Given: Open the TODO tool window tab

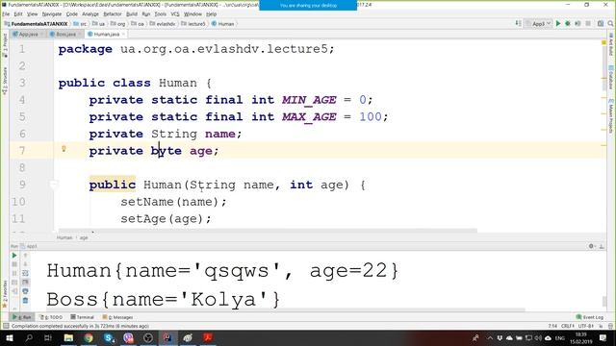Looking at the screenshot, I should pos(51,317).
